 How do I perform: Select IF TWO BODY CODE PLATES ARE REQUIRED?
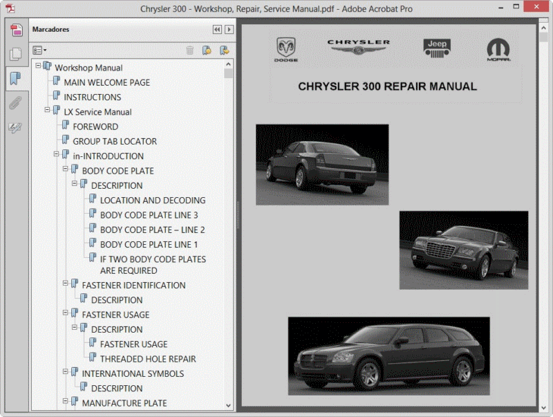[x=153, y=265]
